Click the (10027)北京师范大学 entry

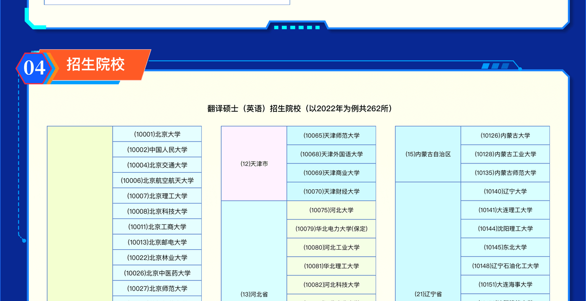pyautogui.click(x=157, y=288)
